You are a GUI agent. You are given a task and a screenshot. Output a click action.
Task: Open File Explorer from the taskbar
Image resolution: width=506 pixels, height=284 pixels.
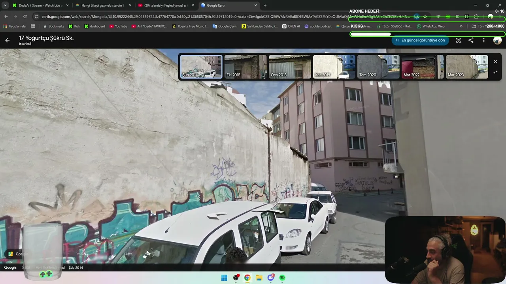click(x=259, y=278)
